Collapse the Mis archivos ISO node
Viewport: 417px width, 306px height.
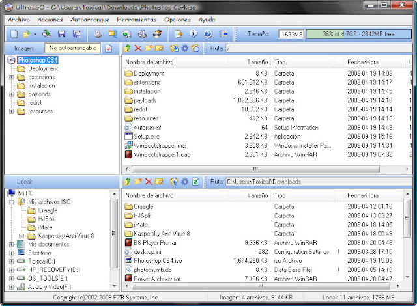(12, 202)
